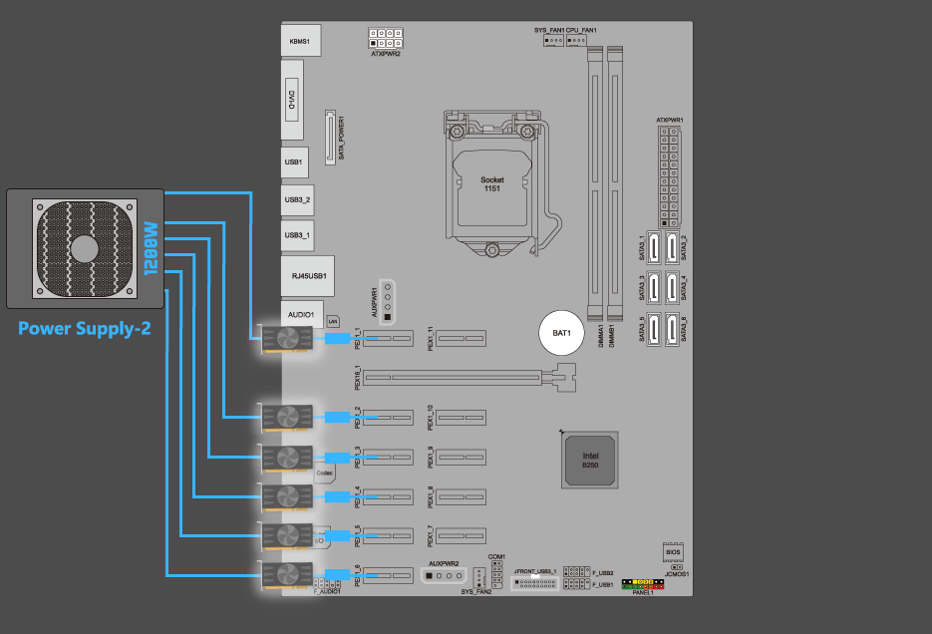Select the RJ45USB1 port block
This screenshot has width=932, height=634.
[303, 274]
